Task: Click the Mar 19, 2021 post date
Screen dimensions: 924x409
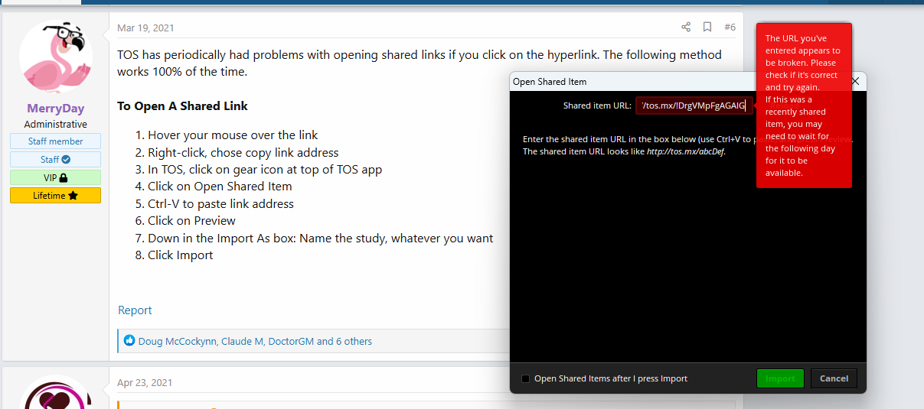Action: coord(145,28)
